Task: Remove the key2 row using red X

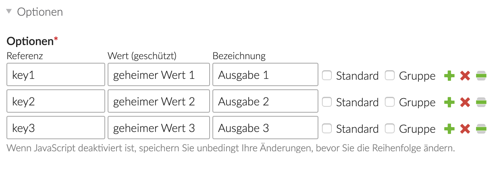Action: pos(465,102)
